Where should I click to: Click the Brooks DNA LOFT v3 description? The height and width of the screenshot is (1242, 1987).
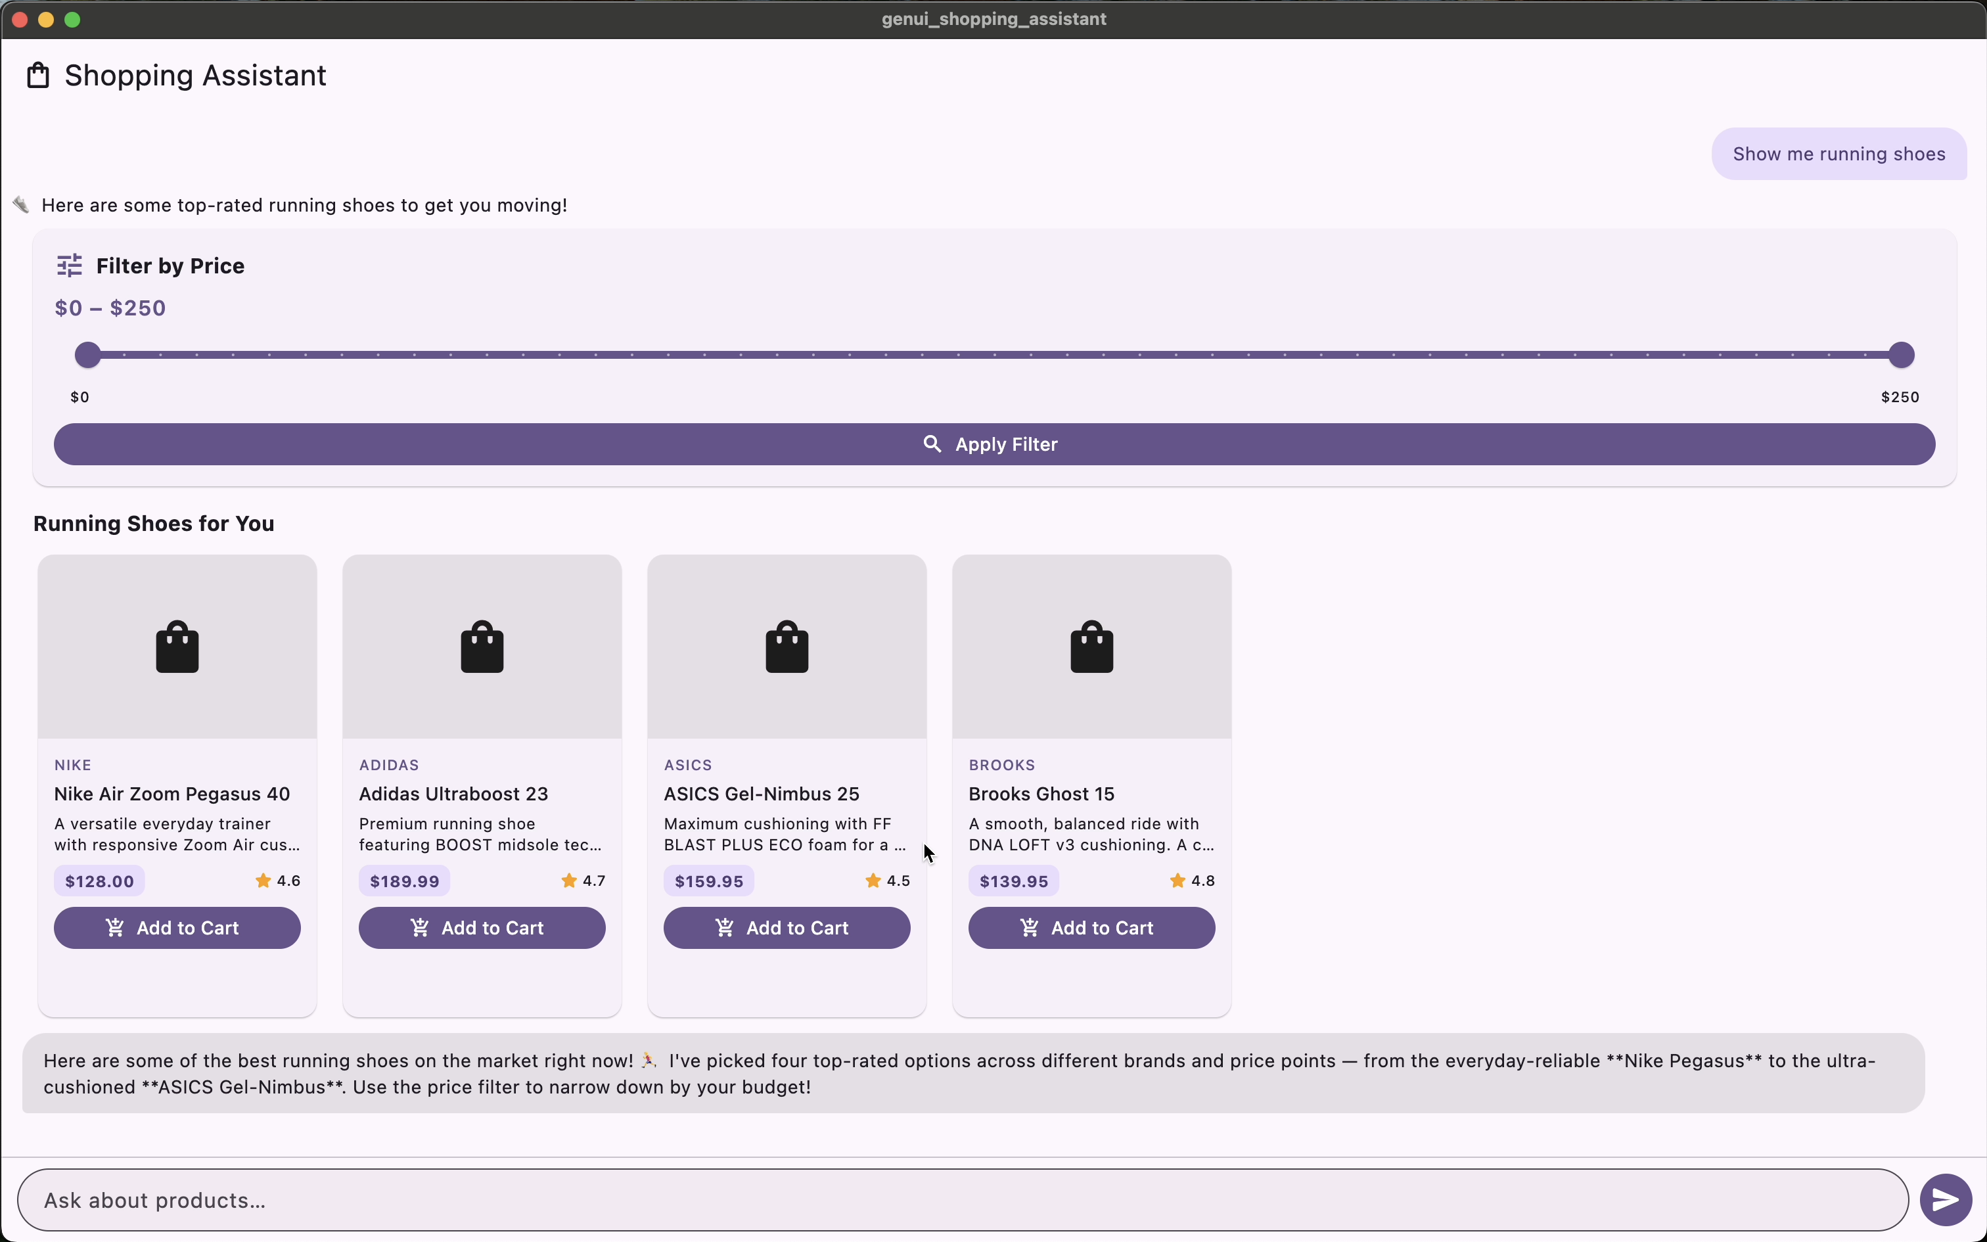point(1092,834)
